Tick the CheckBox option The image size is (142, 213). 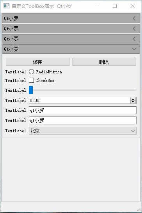31,80
